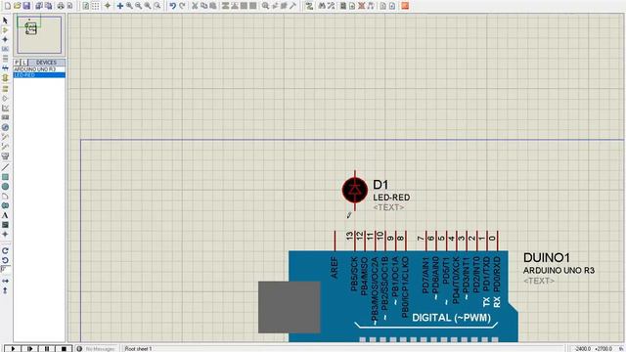
Task: Redraw the display using refresh icon
Action: 86,6
